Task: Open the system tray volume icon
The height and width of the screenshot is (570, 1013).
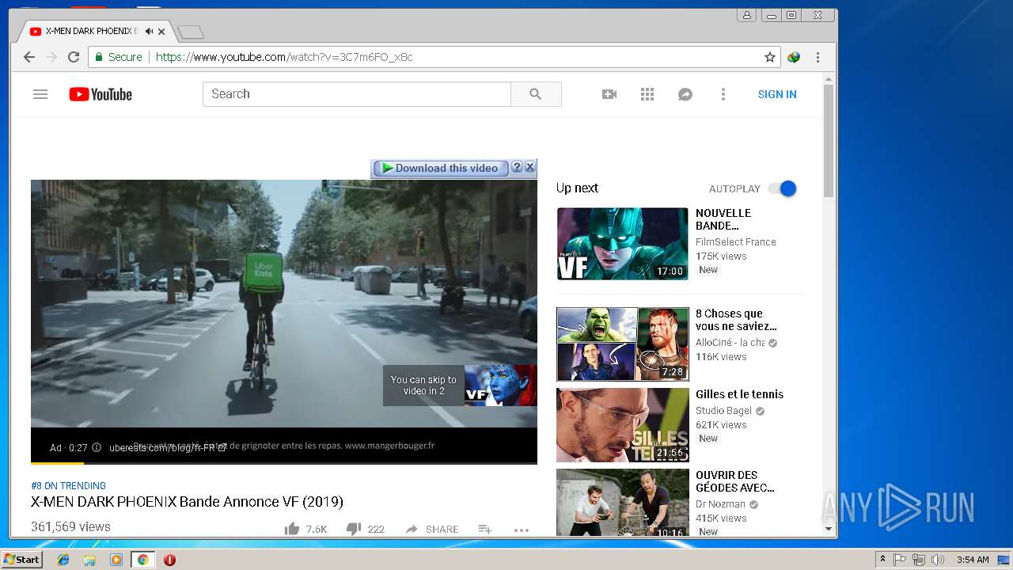Action: point(938,560)
